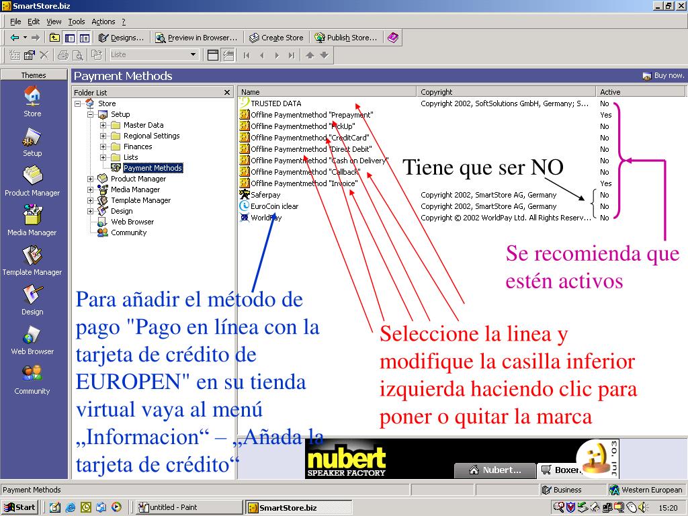Move the selected entry up
This screenshot has height=516, width=688.
tap(310, 55)
